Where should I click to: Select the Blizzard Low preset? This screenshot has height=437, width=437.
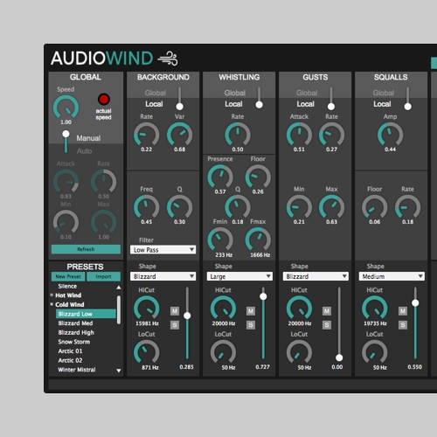[x=86, y=314]
